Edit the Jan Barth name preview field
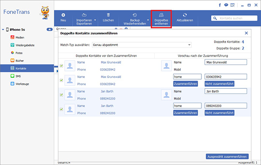This screenshot has width=261, height=165. 226,91
